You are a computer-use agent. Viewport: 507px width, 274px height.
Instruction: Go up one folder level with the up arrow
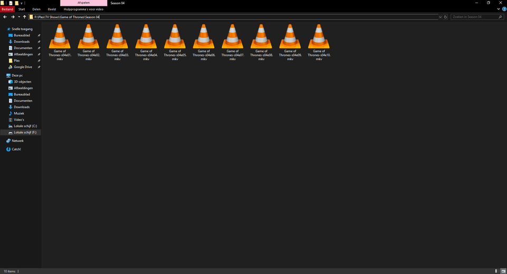pyautogui.click(x=25, y=17)
